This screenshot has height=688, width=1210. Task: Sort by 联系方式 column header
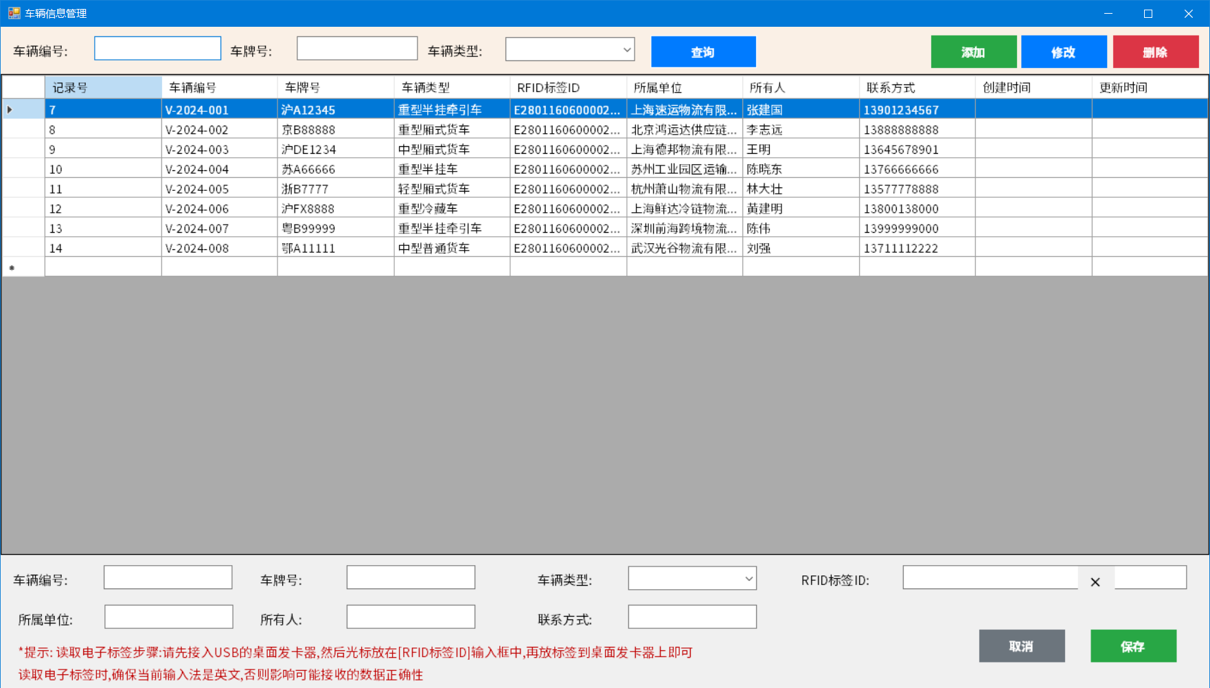[917, 88]
